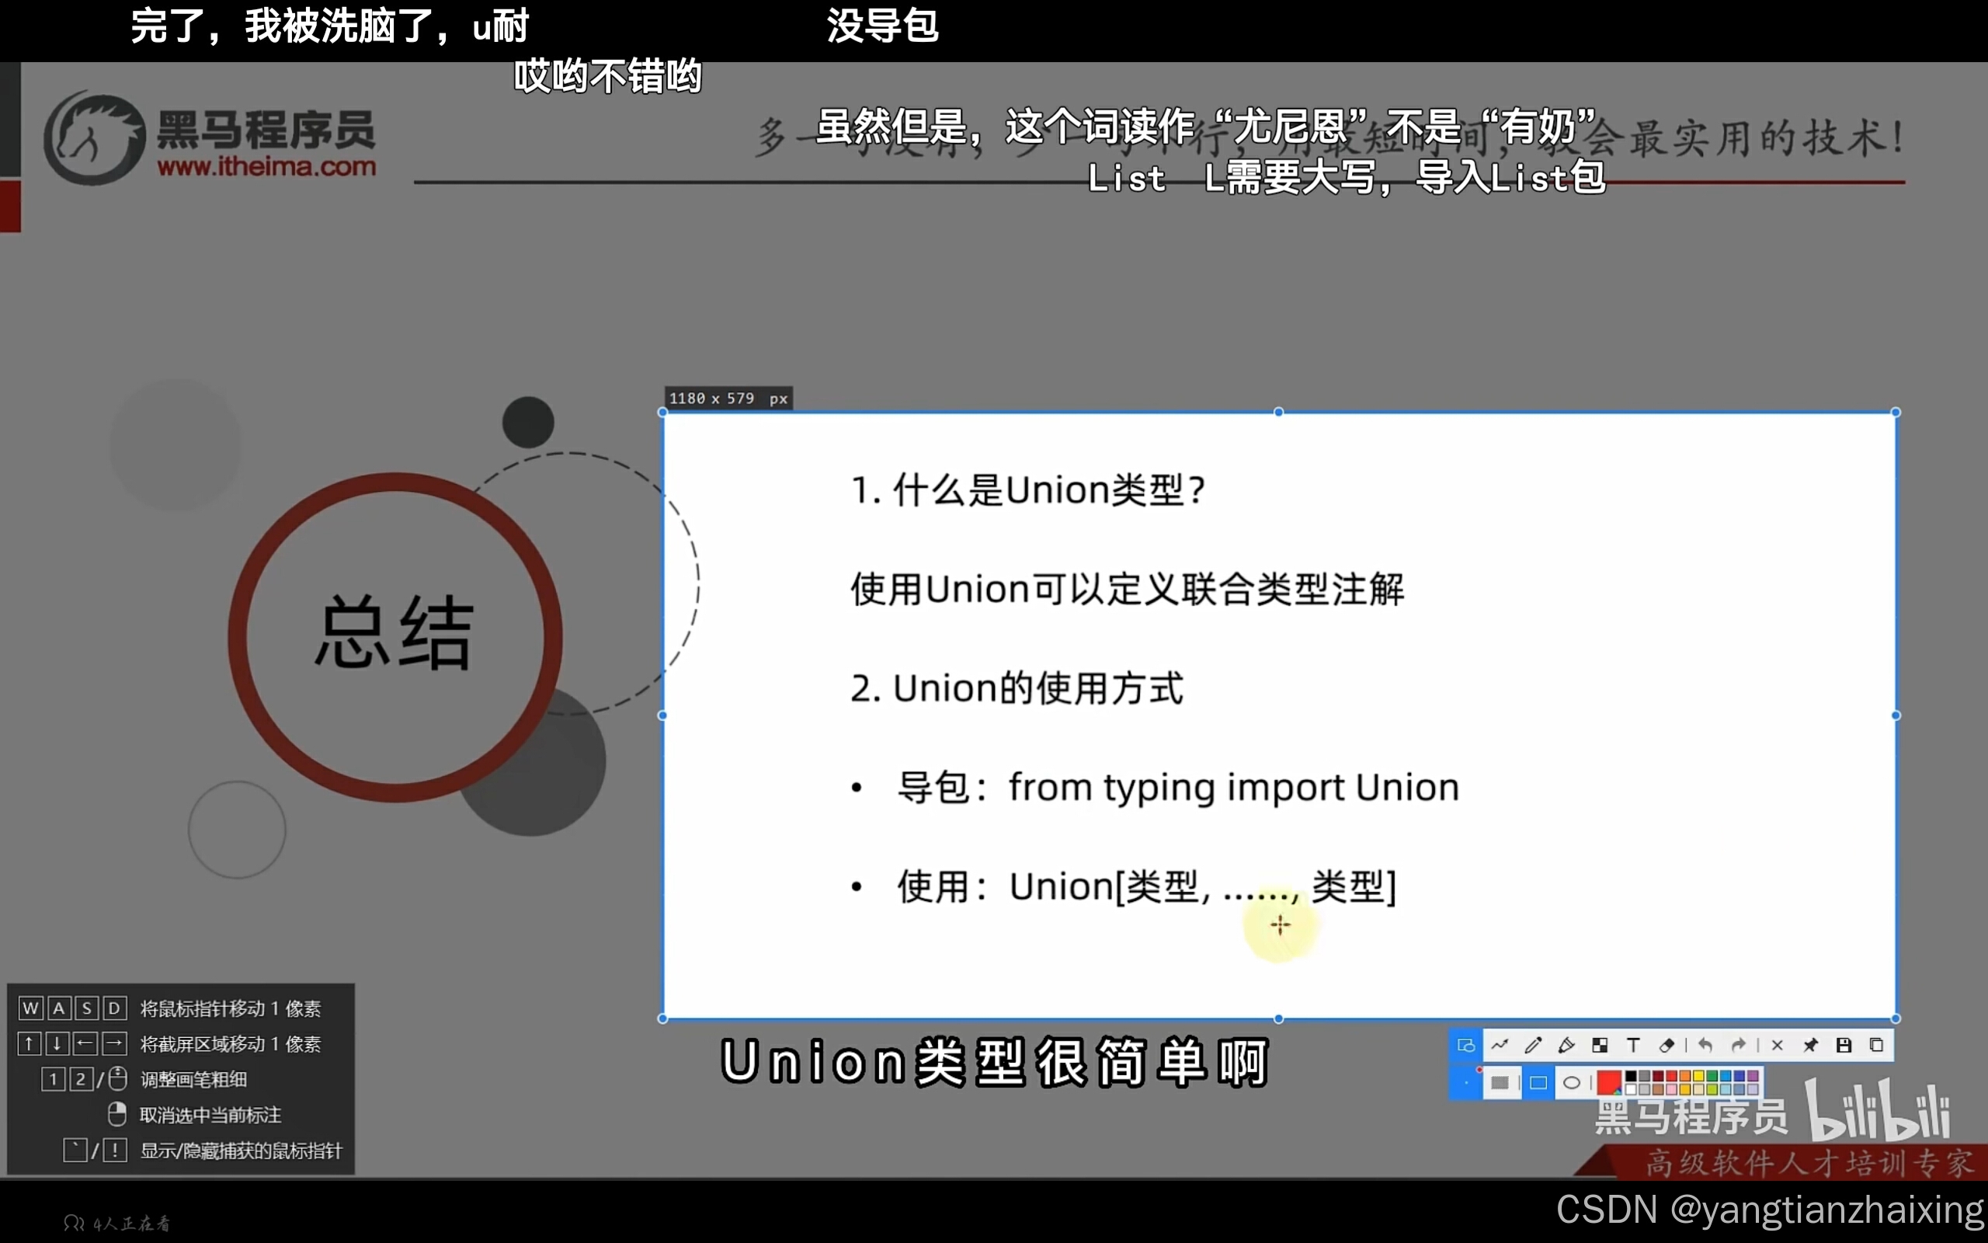Select the highlighter marker tool
1988x1243 pixels.
click(1566, 1046)
